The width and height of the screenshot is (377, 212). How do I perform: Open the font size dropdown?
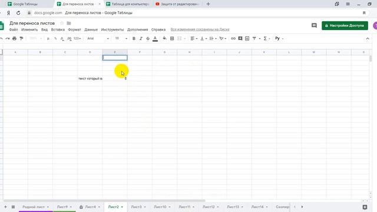click(x=121, y=38)
